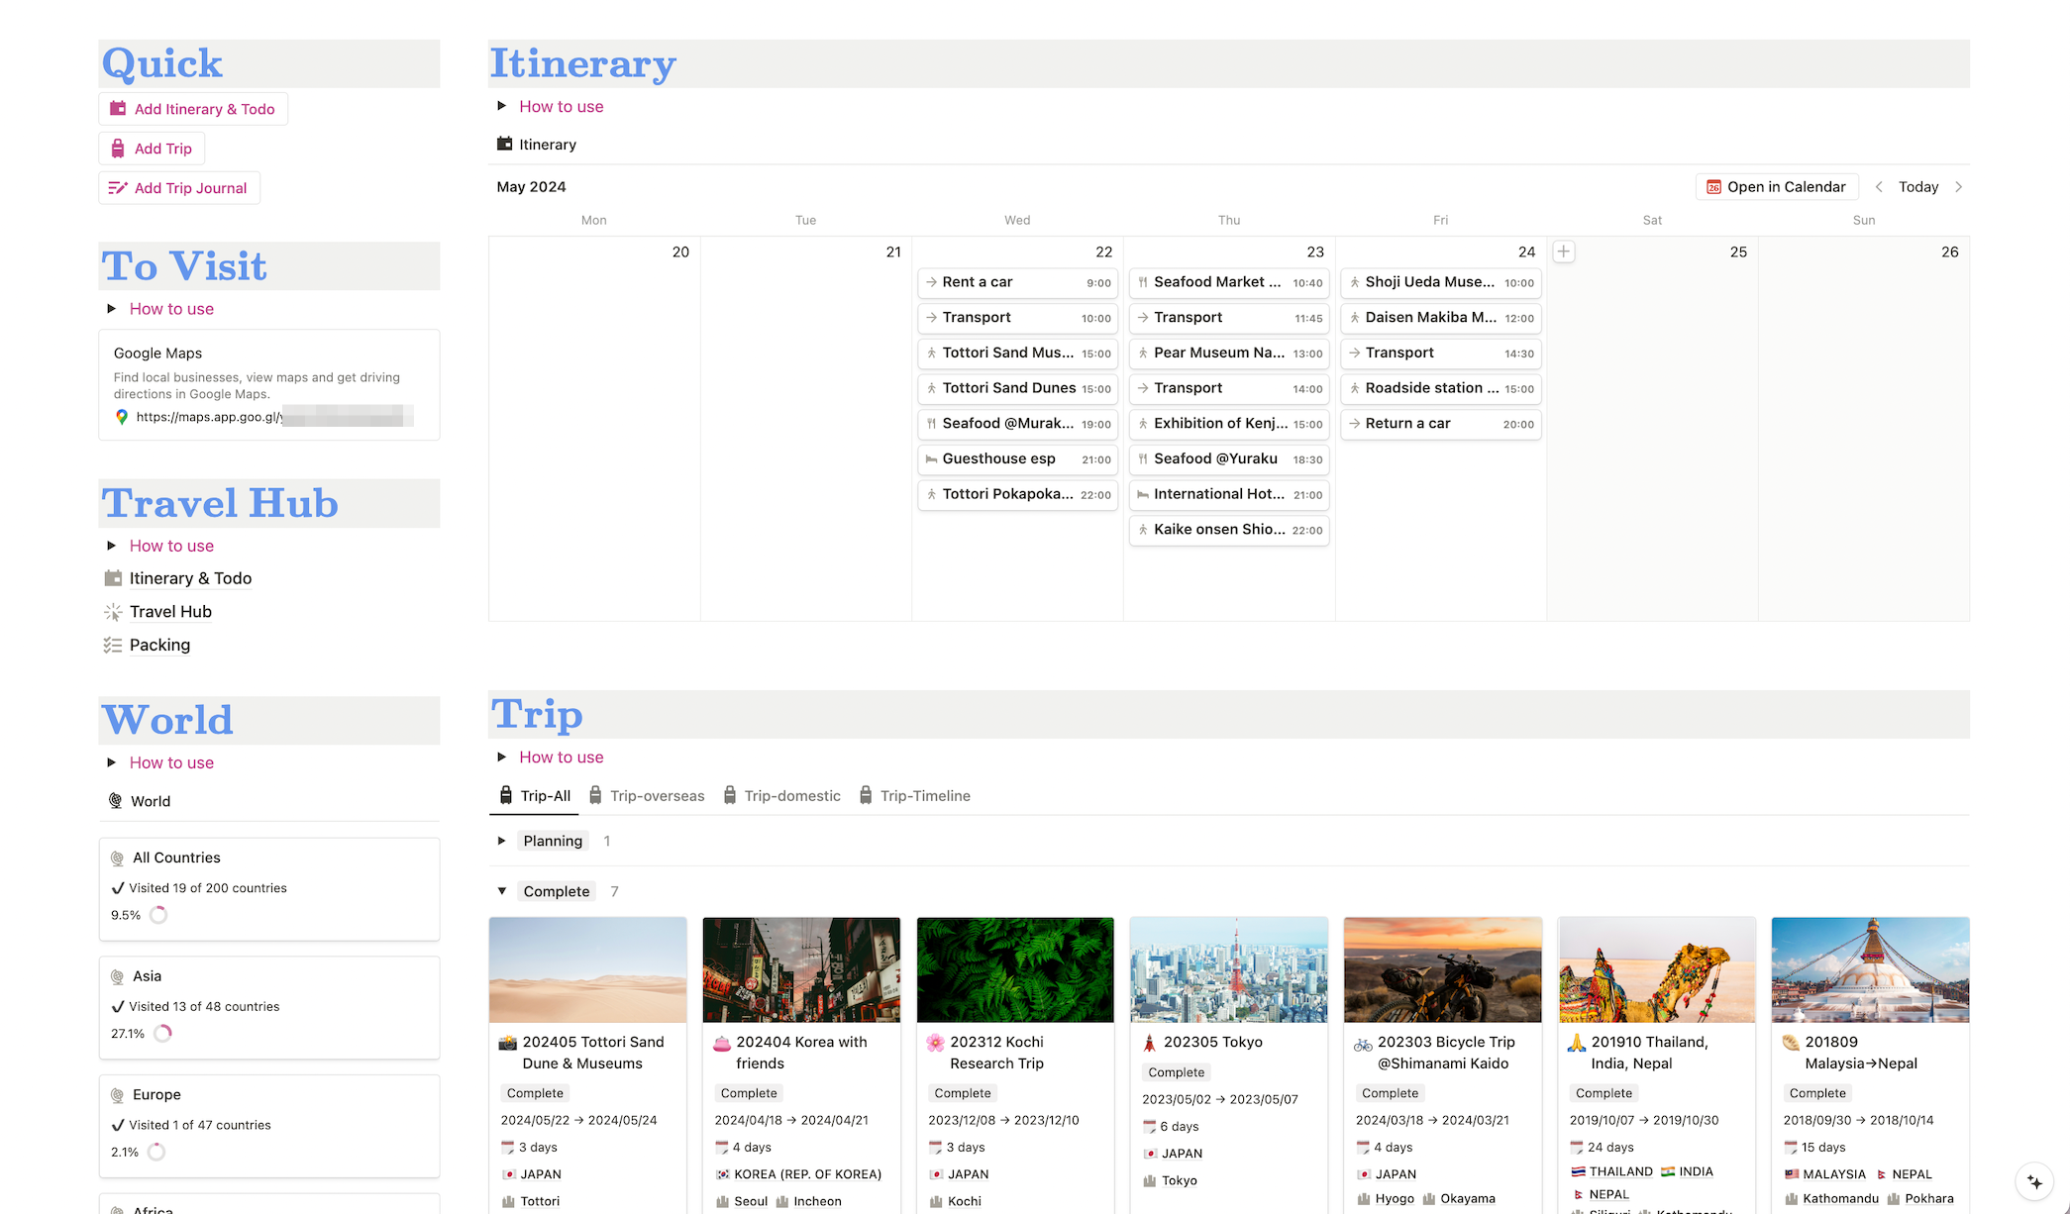Click the tower icon of 202305 Tokyo
This screenshot has width=2070, height=1214.
[1150, 1043]
